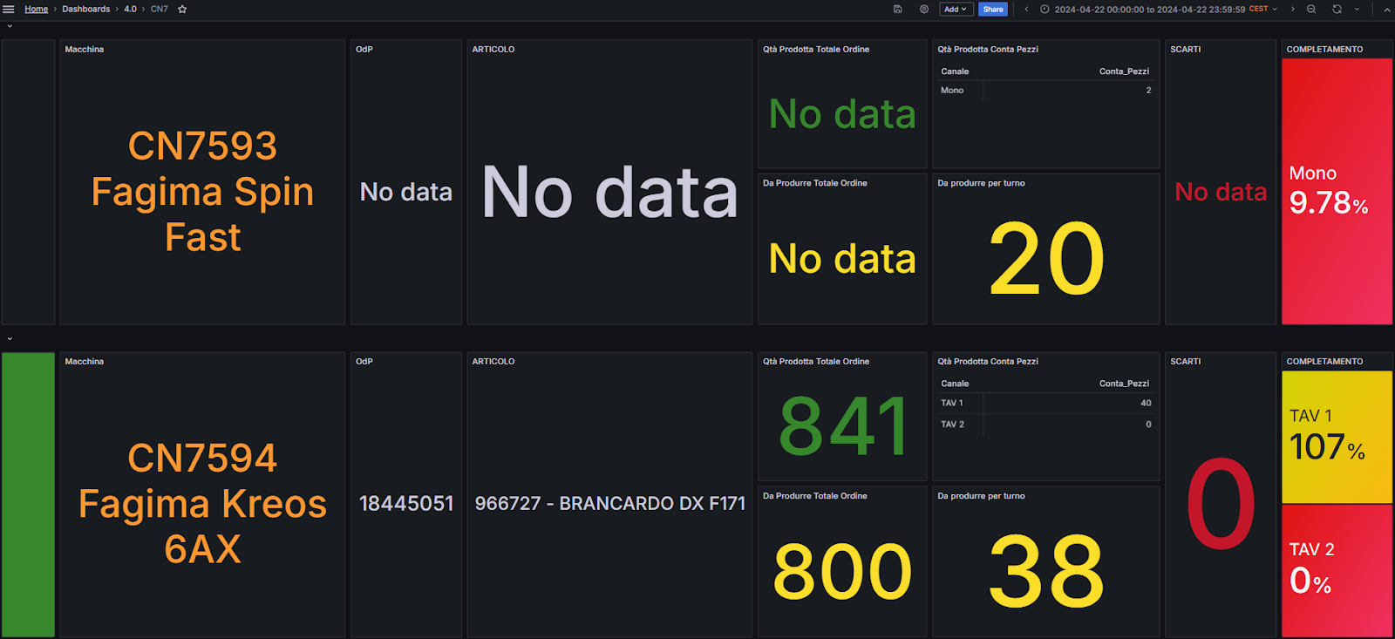The image size is (1395, 639).
Task: Sort by Conta_Pezzi column in CN7593 table
Action: pos(1124,71)
